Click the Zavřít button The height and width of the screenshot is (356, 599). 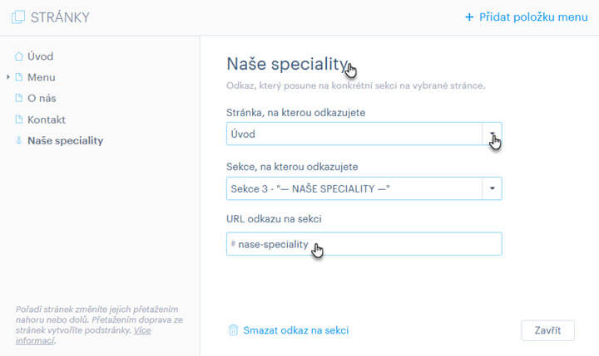547,330
